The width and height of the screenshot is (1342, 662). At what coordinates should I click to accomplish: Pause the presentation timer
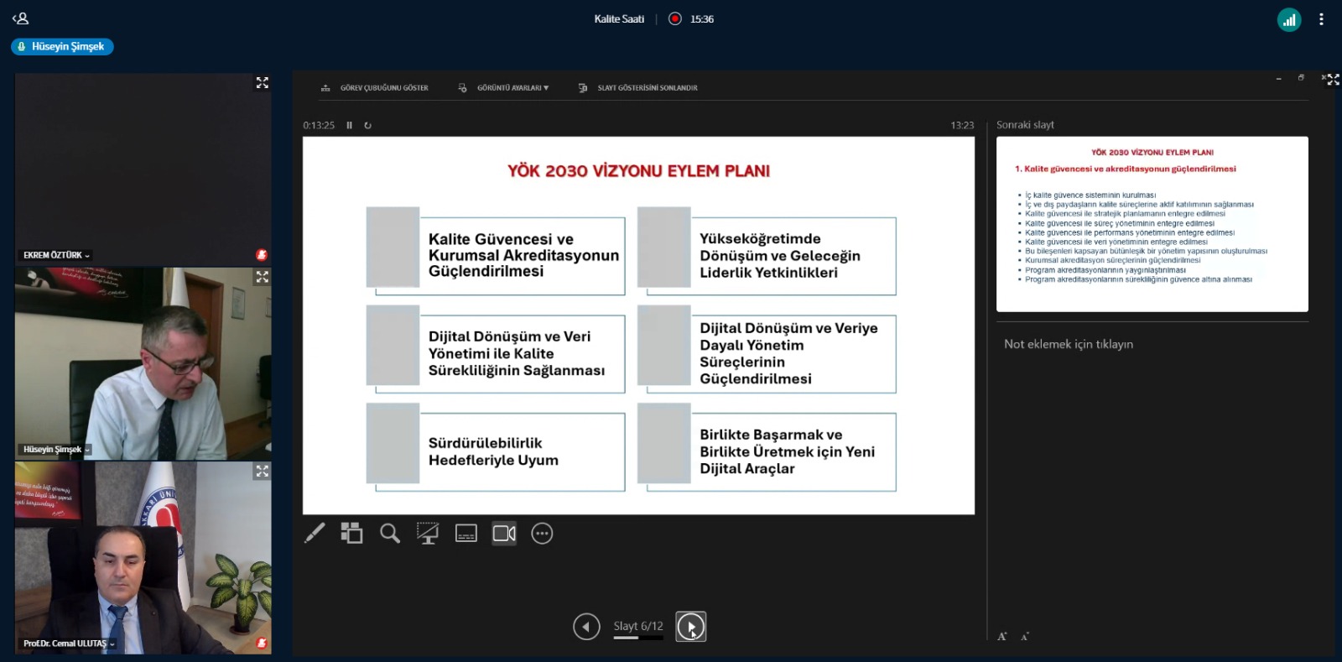pyautogui.click(x=350, y=125)
